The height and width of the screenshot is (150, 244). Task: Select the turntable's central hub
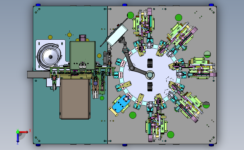click(x=150, y=75)
